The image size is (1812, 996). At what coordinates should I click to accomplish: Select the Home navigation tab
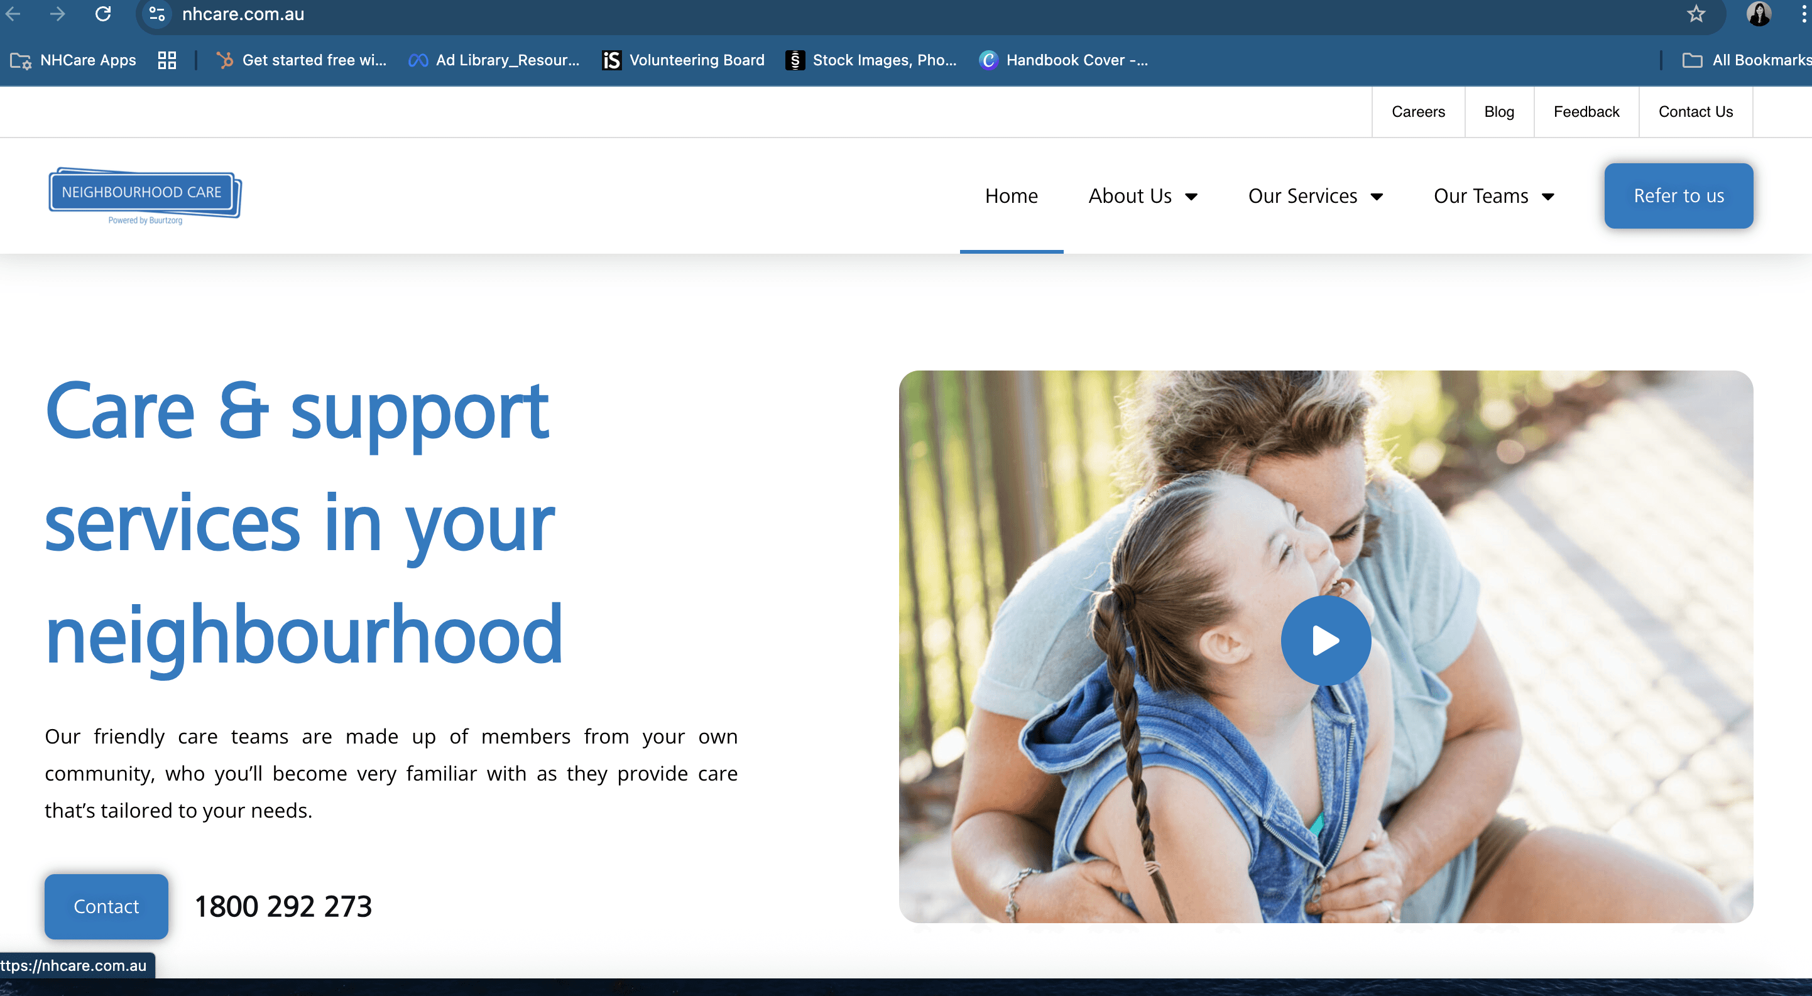[1011, 196]
